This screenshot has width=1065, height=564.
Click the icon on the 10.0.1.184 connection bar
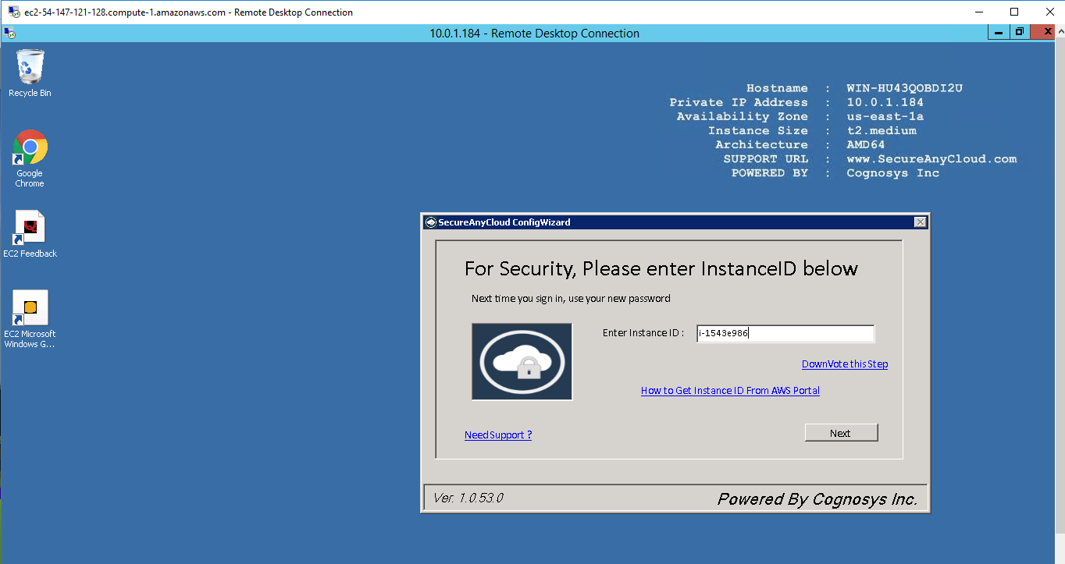[x=9, y=34]
